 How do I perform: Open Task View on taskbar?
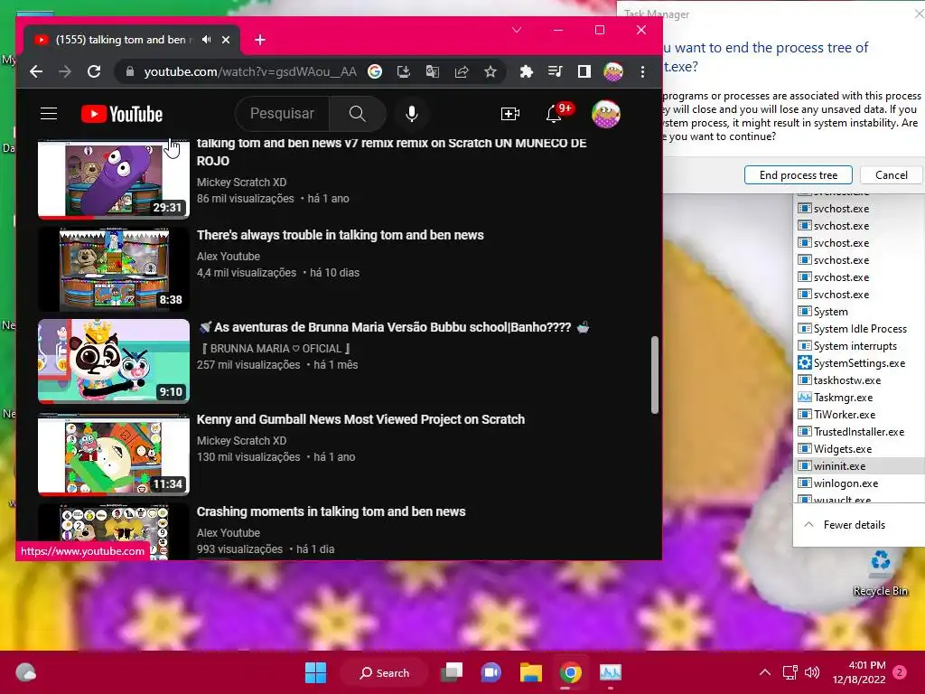tap(452, 672)
